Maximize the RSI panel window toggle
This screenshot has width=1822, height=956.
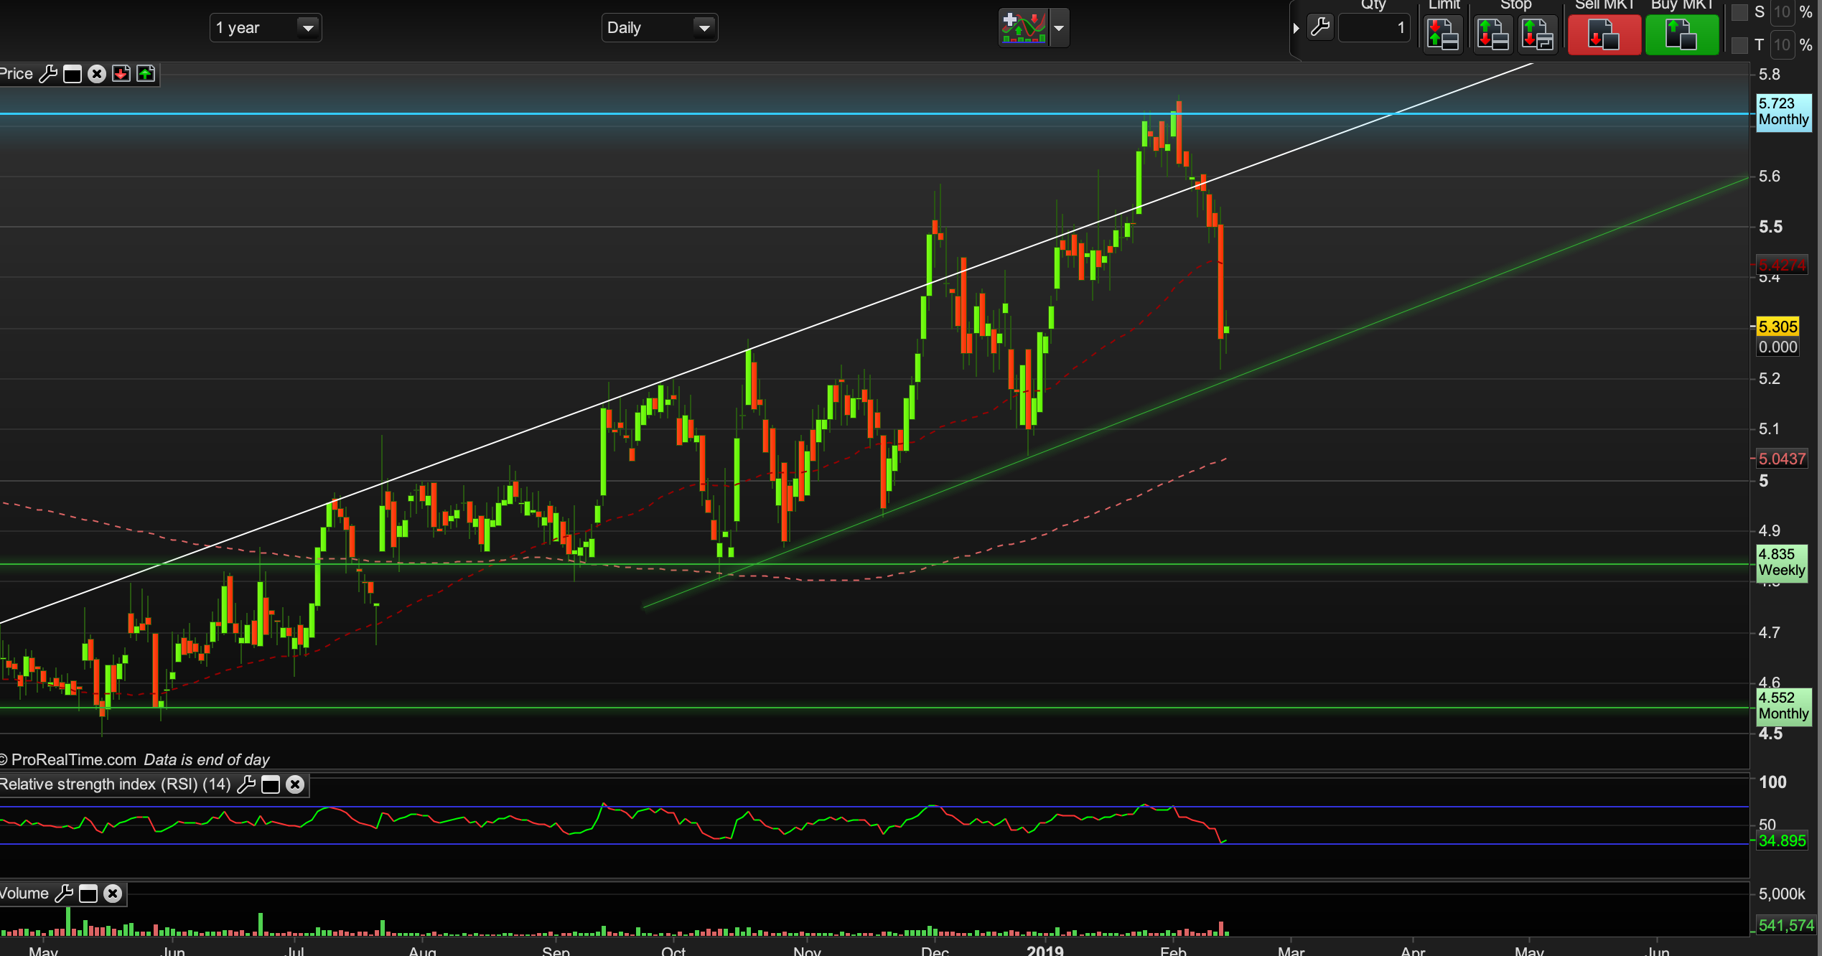coord(271,784)
